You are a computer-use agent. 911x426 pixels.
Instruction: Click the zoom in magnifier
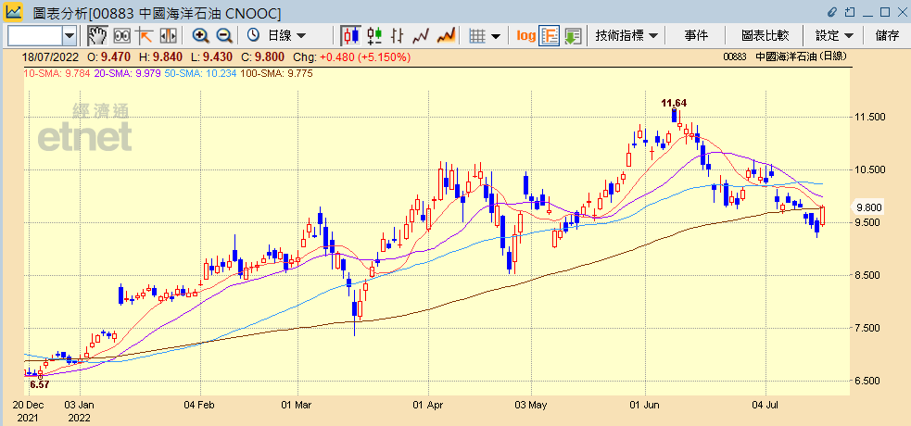click(200, 35)
